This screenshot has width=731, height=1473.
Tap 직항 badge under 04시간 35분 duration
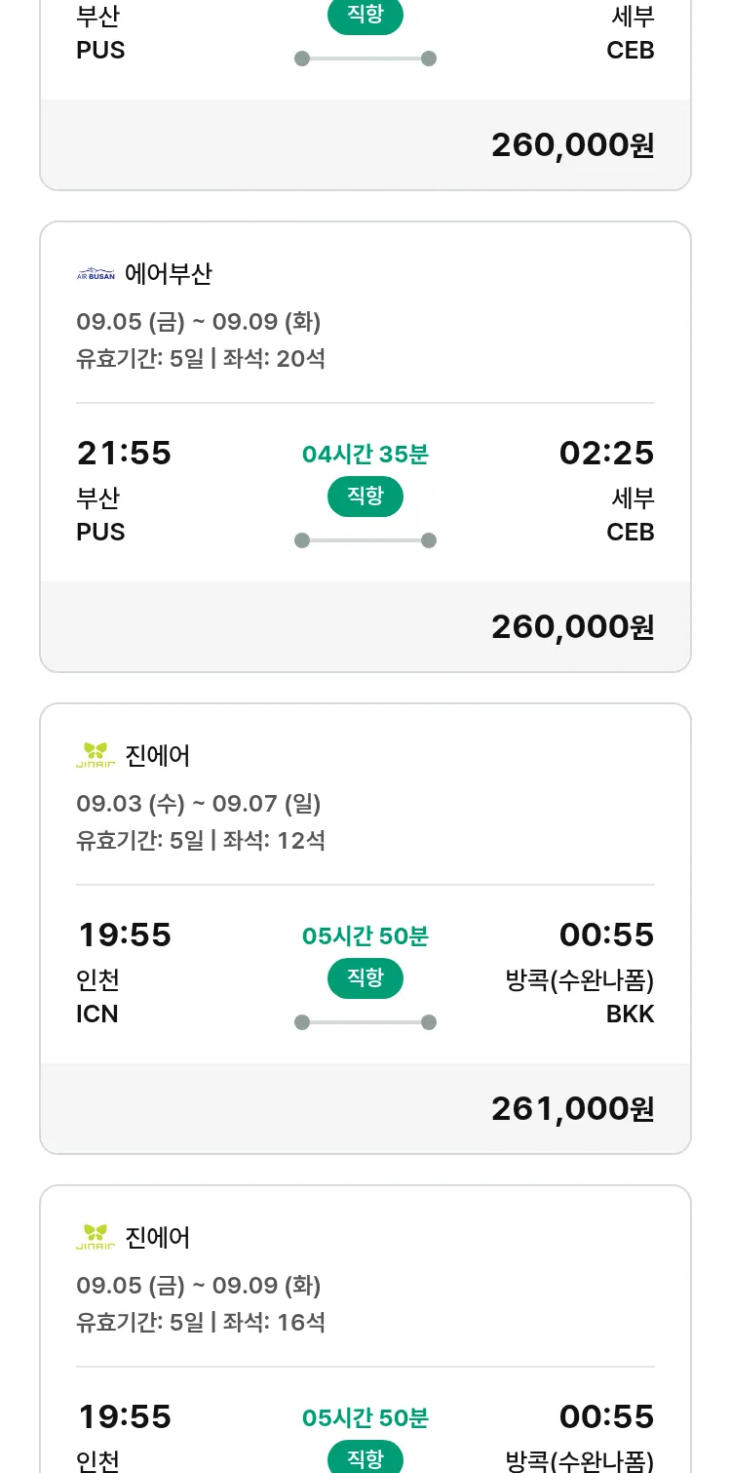pyautogui.click(x=365, y=497)
